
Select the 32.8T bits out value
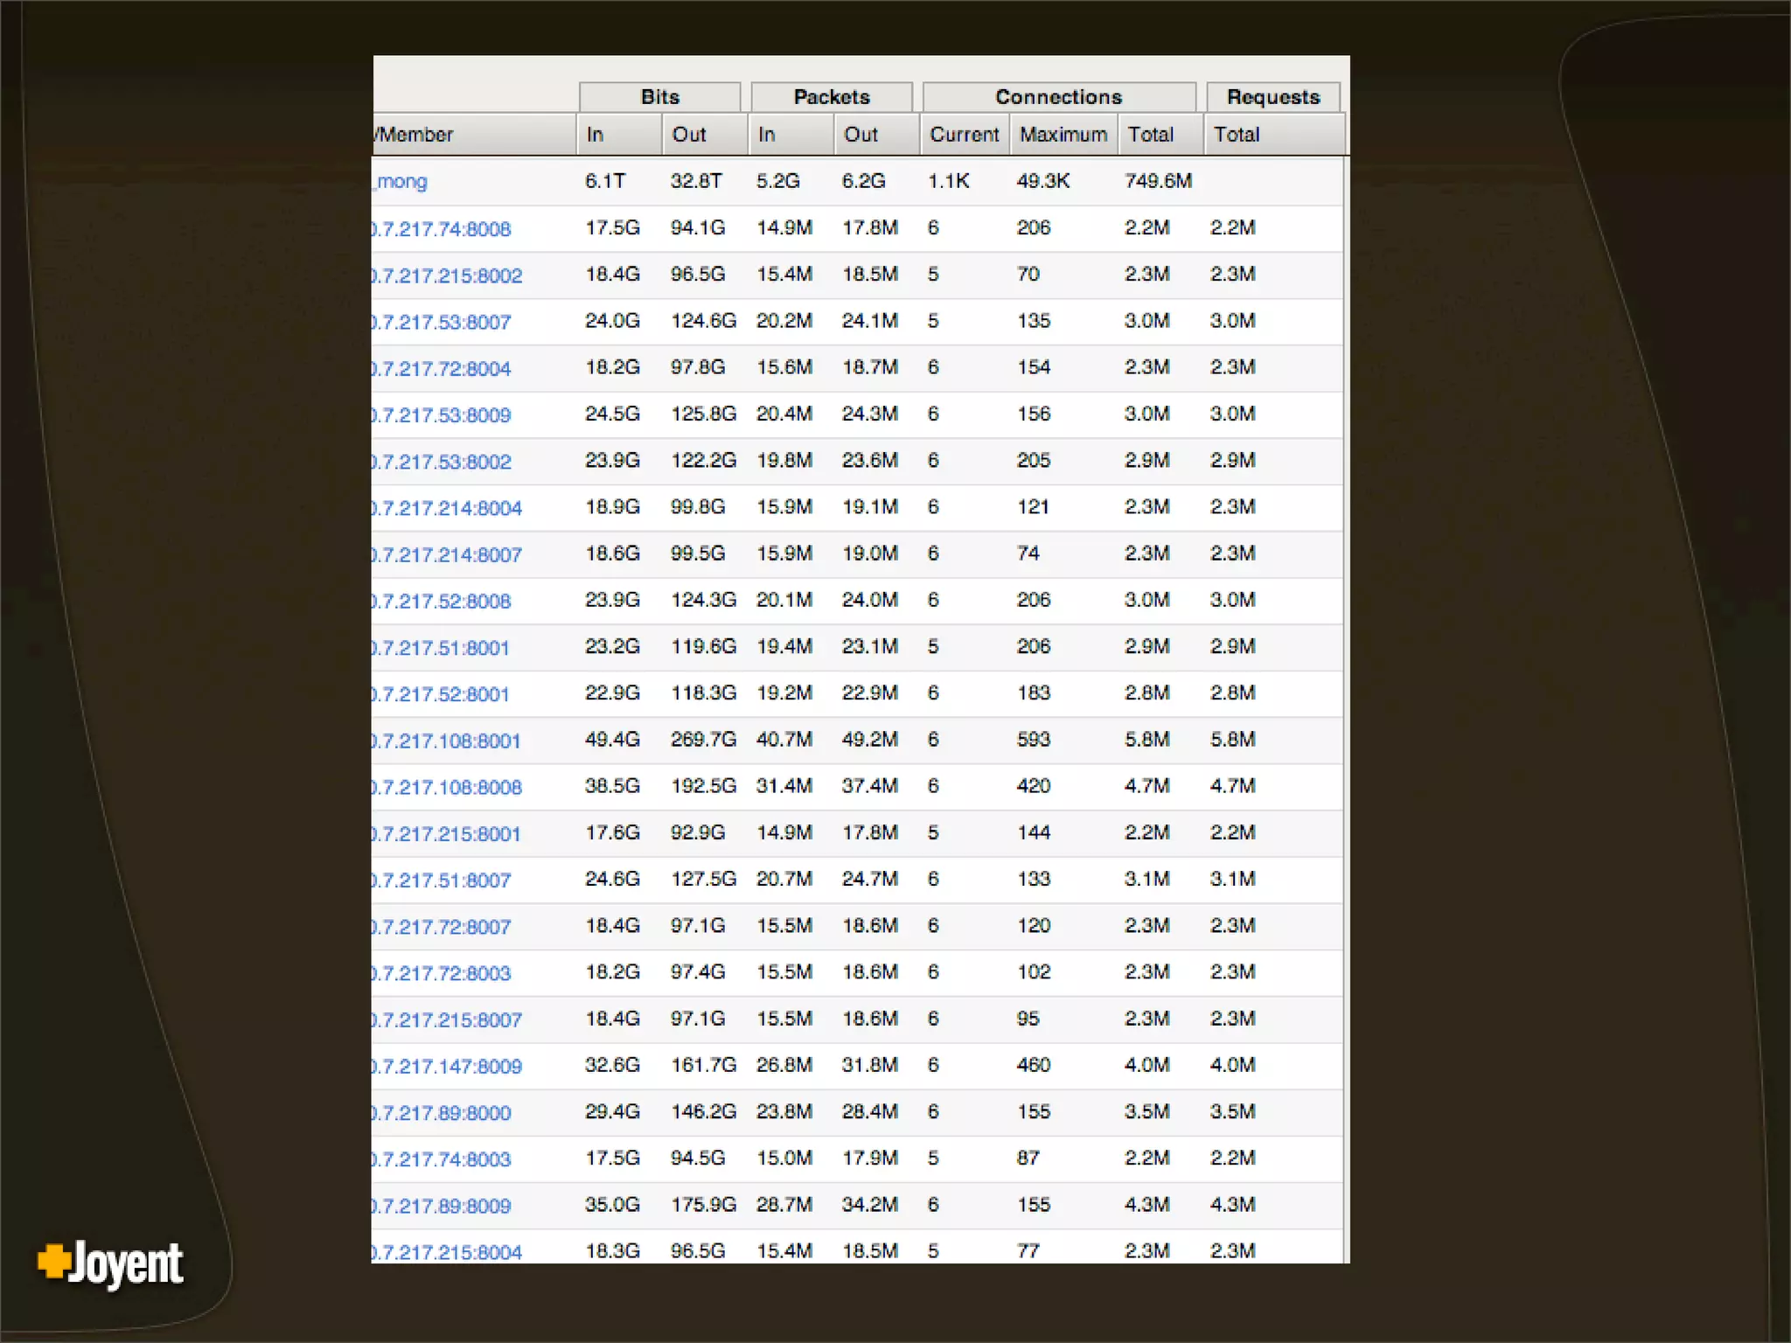coord(696,181)
